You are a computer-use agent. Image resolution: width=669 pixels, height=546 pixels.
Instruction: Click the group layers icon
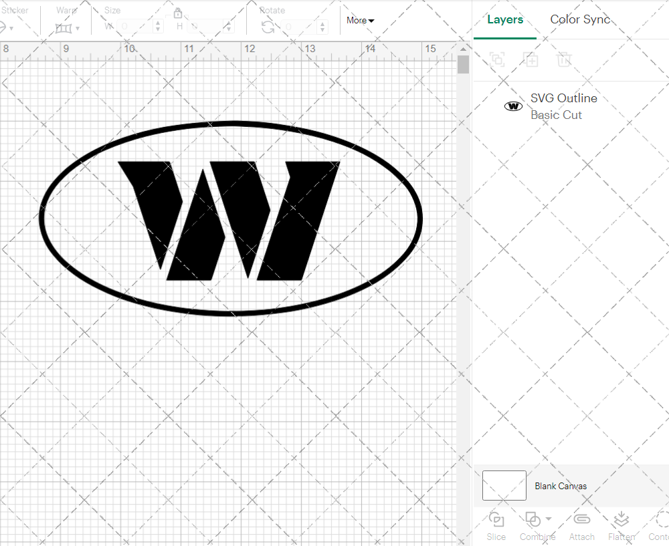pyautogui.click(x=496, y=59)
